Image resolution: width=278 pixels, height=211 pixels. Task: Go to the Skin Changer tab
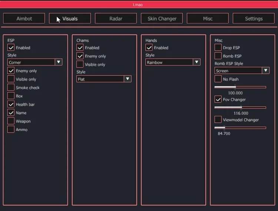(162, 19)
